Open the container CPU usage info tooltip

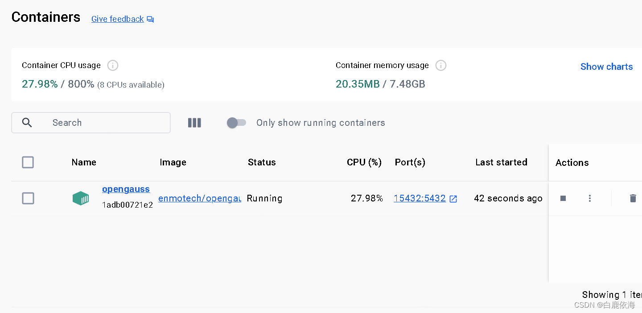(112, 65)
